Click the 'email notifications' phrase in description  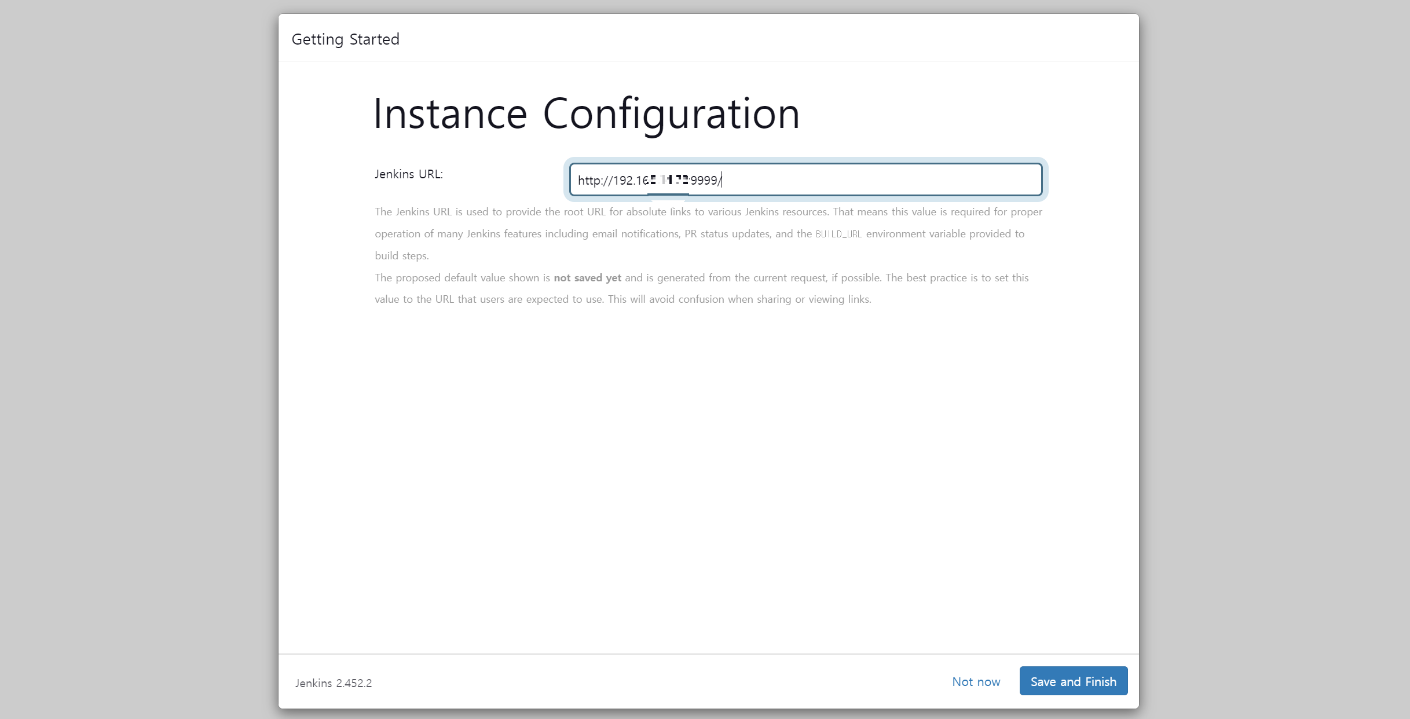[x=635, y=234]
